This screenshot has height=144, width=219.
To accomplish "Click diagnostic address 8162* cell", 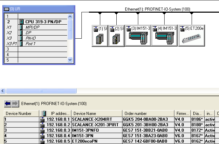I will [197, 141].
